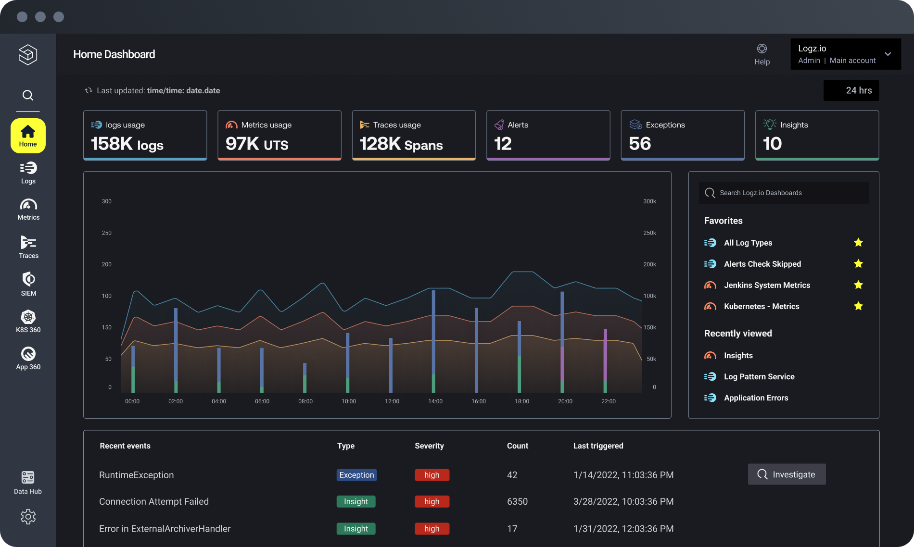
Task: Unstar Jenkins System Metrics favorite
Action: tap(858, 285)
